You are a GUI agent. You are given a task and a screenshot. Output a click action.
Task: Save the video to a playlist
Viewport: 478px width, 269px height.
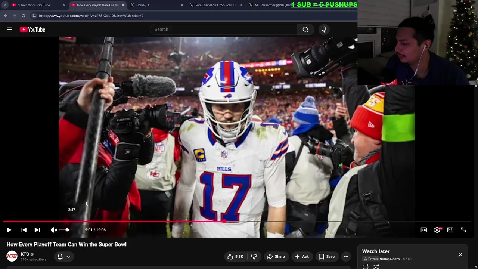click(326, 257)
